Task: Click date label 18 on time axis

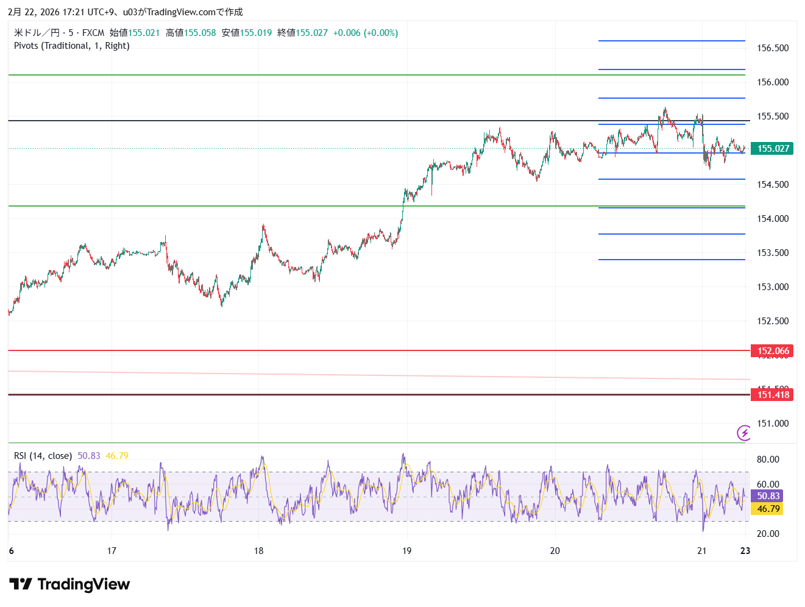Action: click(259, 551)
